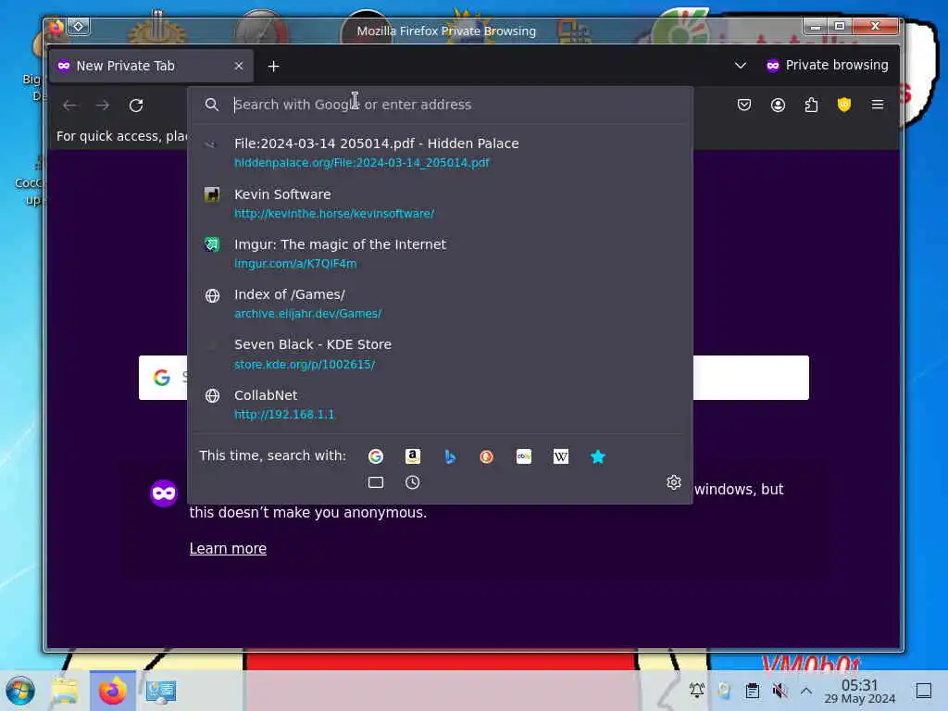Search this time with Bing
This screenshot has width=948, height=711.
450,456
